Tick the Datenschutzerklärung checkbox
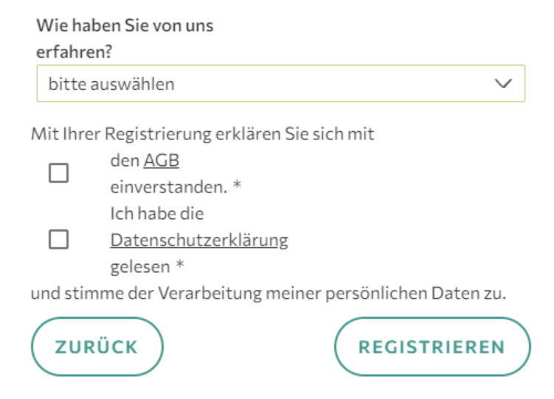Screen dimensions: 554x399 [58, 239]
